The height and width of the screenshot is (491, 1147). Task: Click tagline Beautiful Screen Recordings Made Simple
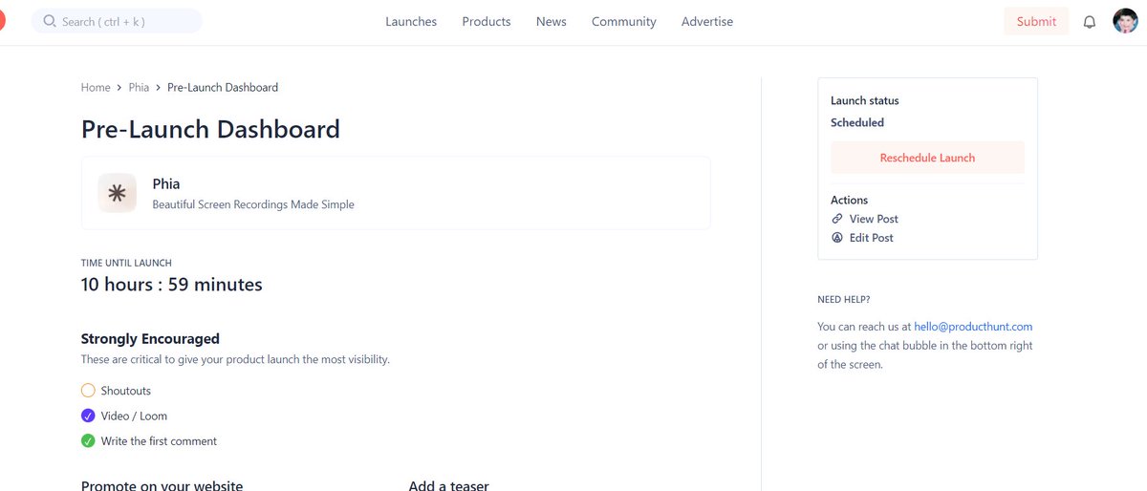click(253, 204)
